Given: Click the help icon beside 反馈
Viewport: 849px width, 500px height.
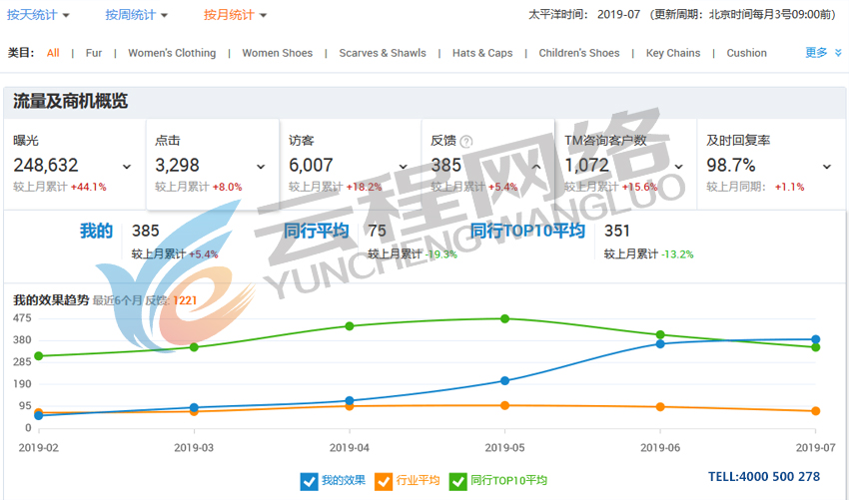Looking at the screenshot, I should tap(466, 142).
